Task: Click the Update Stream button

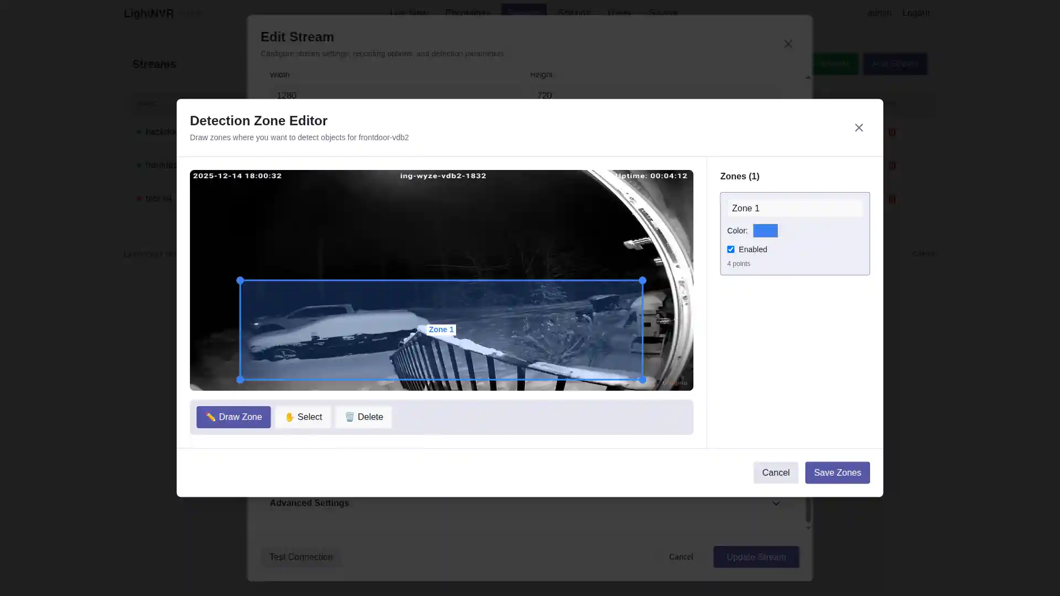Action: point(756,557)
